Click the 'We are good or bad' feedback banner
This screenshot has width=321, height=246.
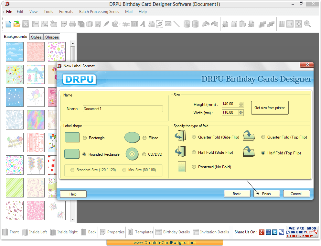[x=302, y=232]
